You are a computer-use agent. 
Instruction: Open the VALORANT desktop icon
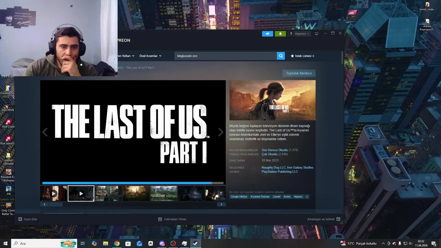point(8,107)
